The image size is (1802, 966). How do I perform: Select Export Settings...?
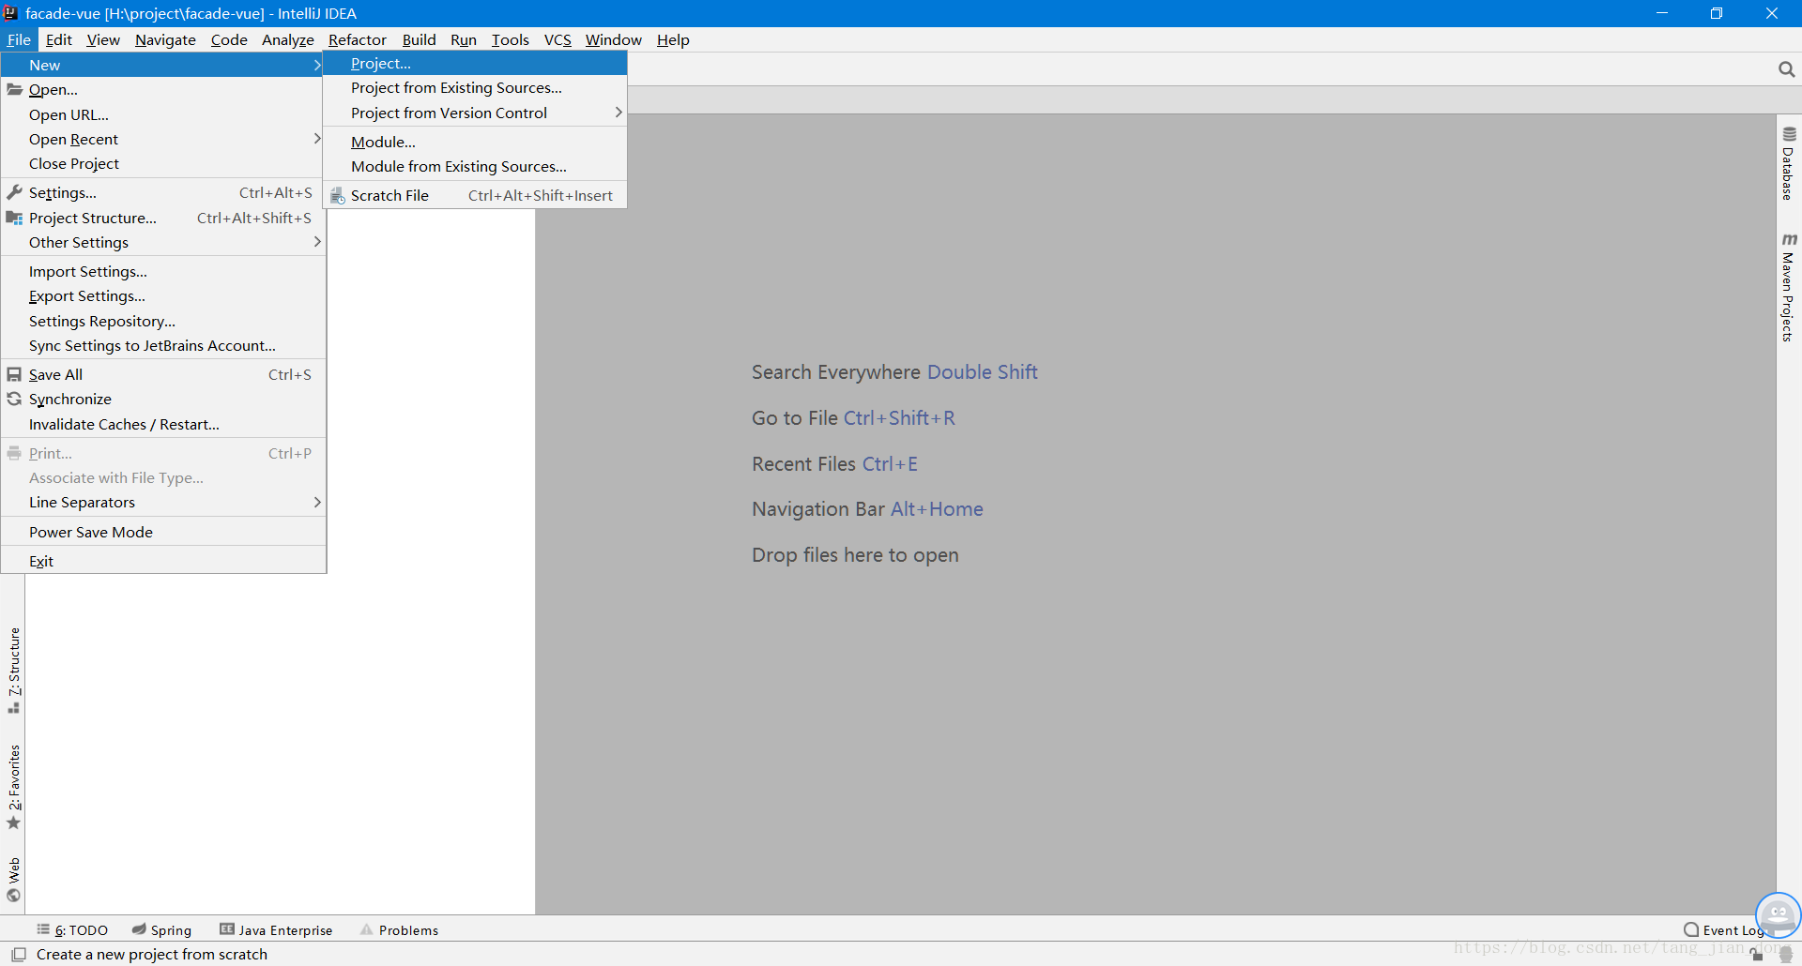click(x=163, y=295)
